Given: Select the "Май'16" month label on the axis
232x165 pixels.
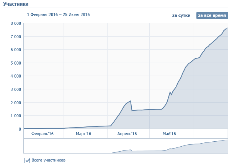Looking at the screenshot, I should click(x=169, y=134).
